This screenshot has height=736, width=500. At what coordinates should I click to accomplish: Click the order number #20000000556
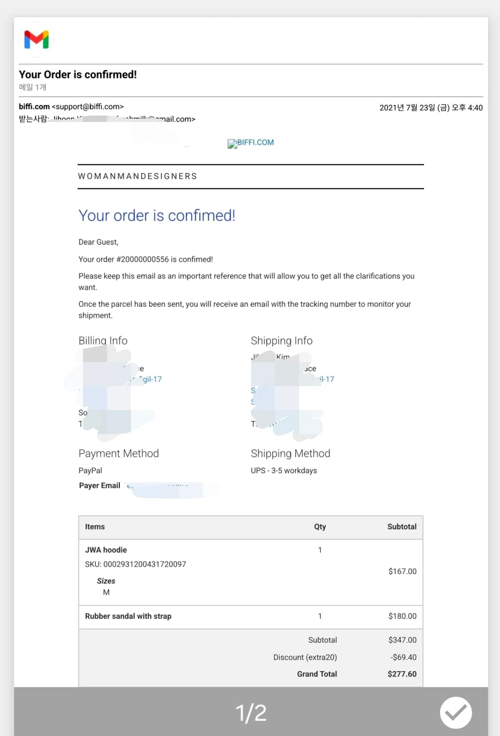tap(142, 259)
